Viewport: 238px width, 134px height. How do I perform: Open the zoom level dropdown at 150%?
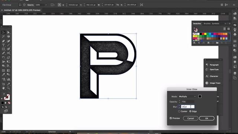[10, 132]
